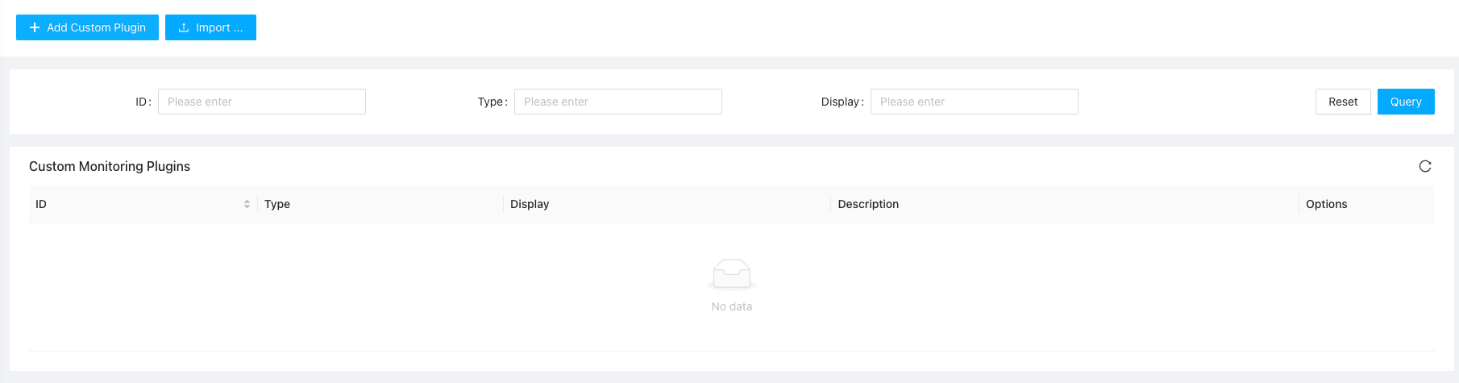The height and width of the screenshot is (383, 1459).
Task: Click the Description column header
Action: pyautogui.click(x=868, y=204)
